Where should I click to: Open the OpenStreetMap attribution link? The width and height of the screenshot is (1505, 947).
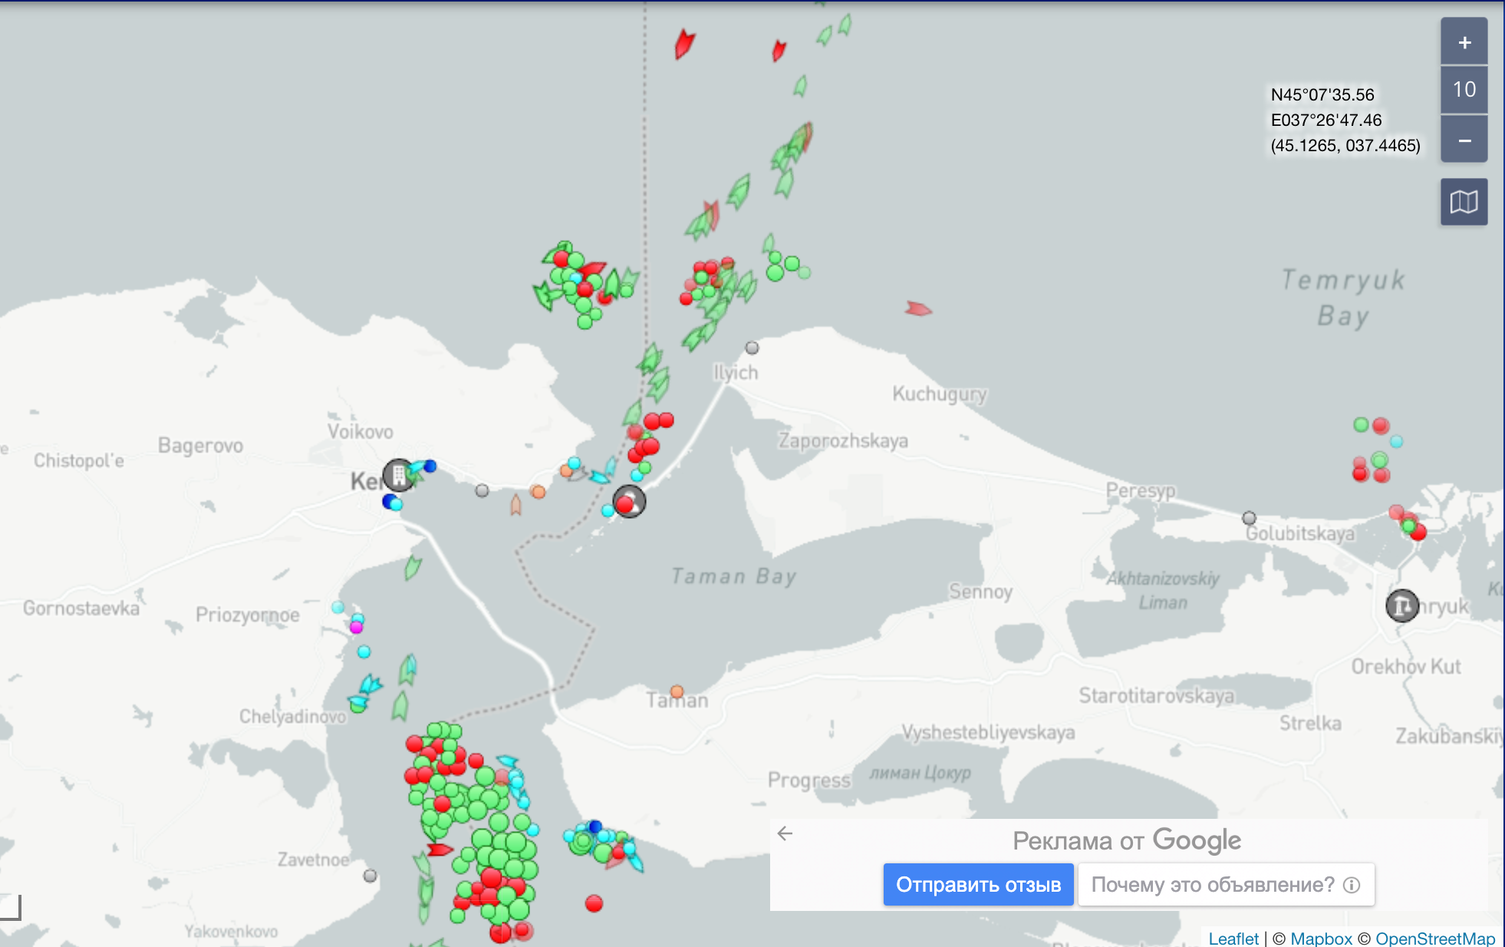pyautogui.click(x=1434, y=938)
